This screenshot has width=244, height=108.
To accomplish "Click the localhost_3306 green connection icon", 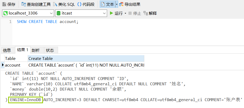I will (6, 13).
